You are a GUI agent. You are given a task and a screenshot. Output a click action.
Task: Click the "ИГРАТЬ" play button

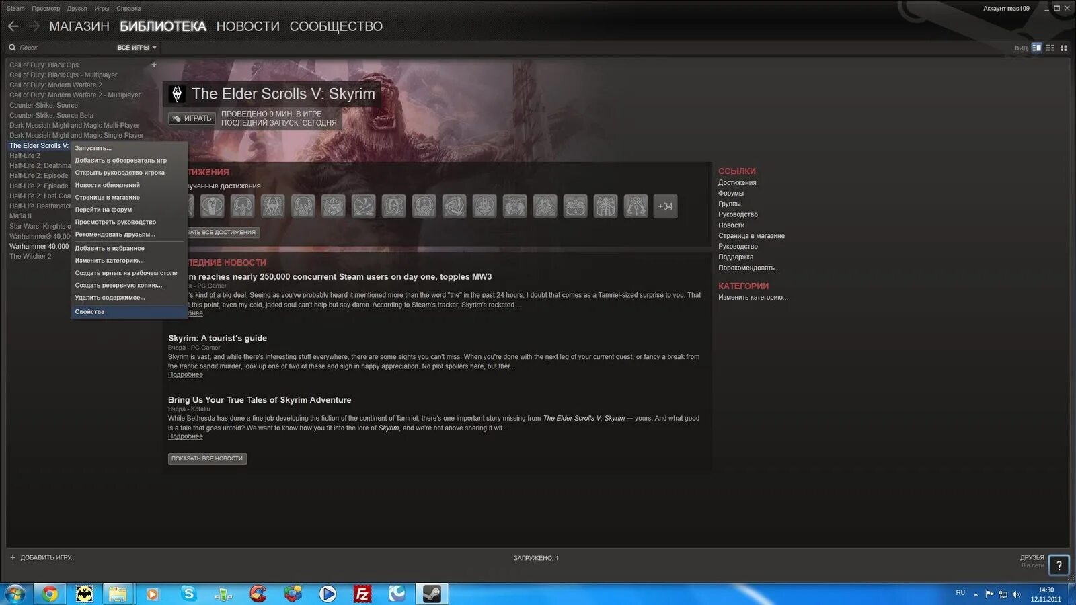(192, 118)
